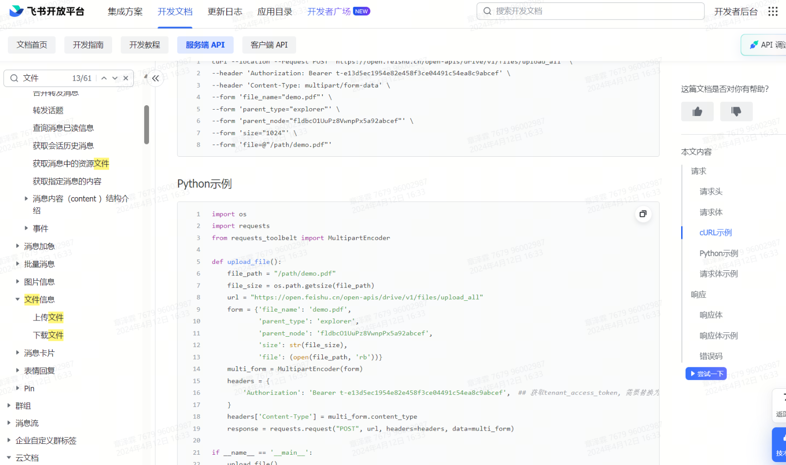This screenshot has width=786, height=465.
Task: Expand the 事件 tree node
Action: coord(26,228)
